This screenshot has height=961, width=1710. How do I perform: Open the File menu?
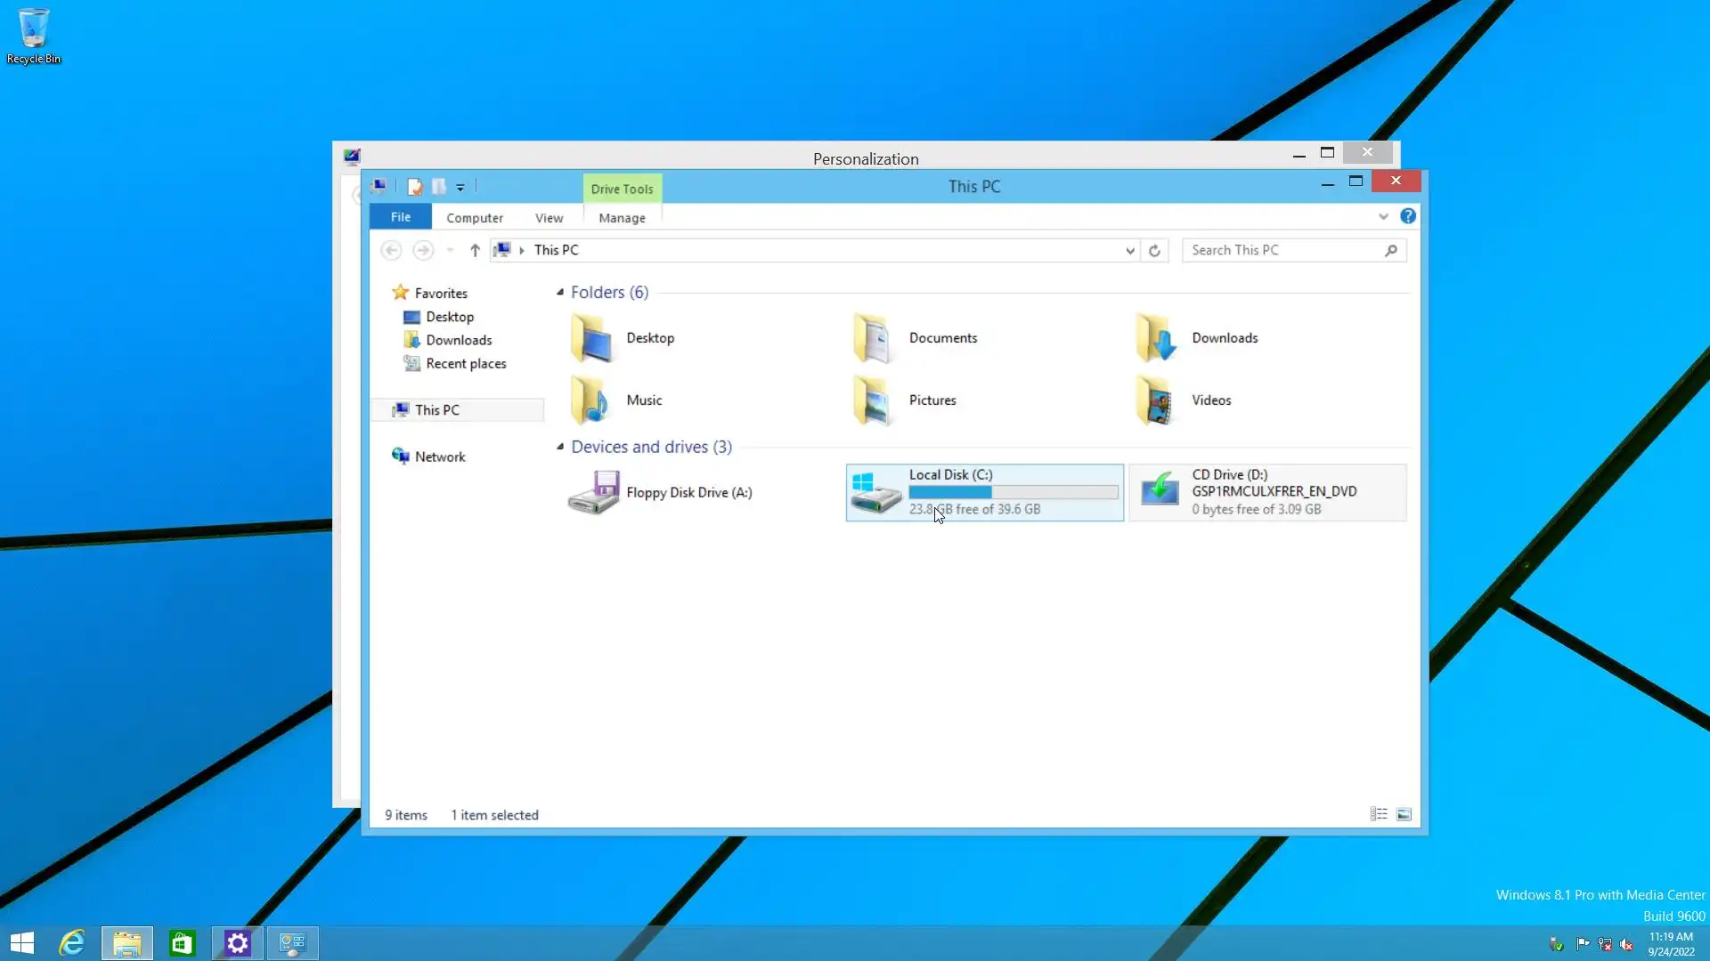click(x=401, y=216)
